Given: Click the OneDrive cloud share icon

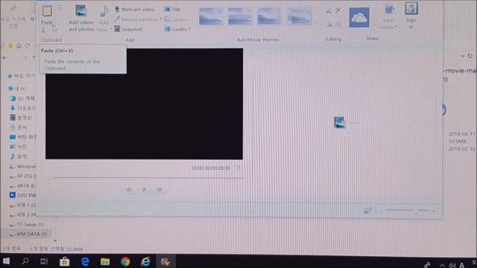Looking at the screenshot, I should pos(359,18).
